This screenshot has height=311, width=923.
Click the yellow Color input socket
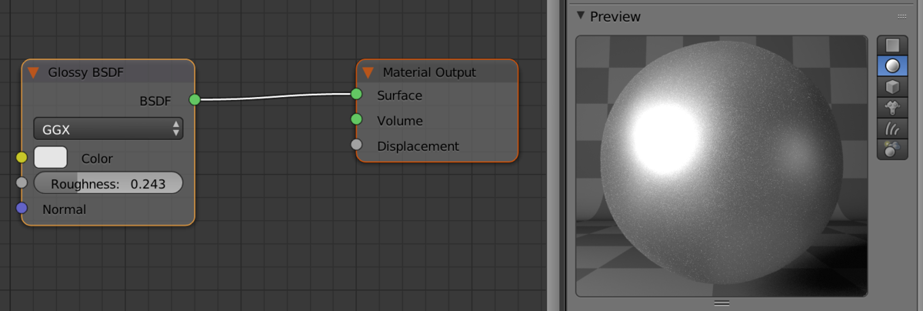coord(22,157)
